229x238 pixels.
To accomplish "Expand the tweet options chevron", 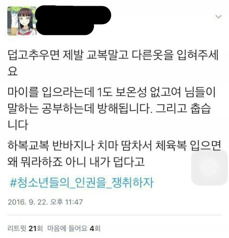I will point(219,16).
